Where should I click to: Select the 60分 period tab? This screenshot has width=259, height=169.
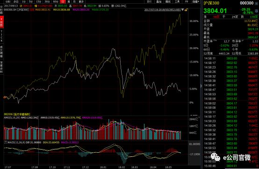pyautogui.click(x=56, y=2)
